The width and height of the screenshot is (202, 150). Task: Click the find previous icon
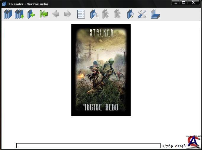coord(106,14)
